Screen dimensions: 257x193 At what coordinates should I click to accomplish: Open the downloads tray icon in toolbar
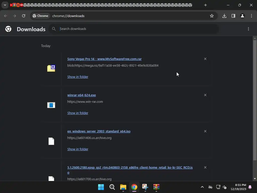click(x=224, y=16)
